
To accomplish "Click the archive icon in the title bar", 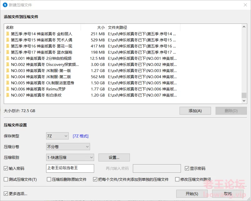I will pos(4,5).
